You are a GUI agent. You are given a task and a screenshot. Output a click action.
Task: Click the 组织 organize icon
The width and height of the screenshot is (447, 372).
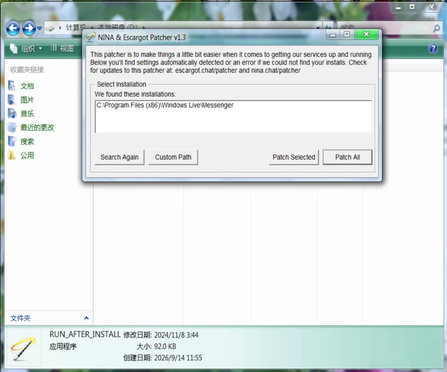(x=13, y=49)
